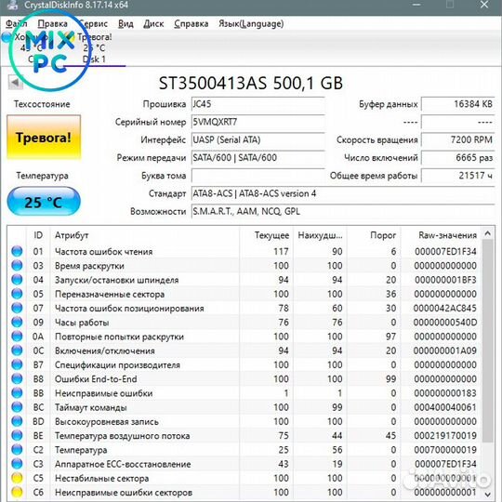The width and height of the screenshot is (502, 502).
Task: Click the Интерфейс field UASP (Serial ATA)
Action: 258,139
